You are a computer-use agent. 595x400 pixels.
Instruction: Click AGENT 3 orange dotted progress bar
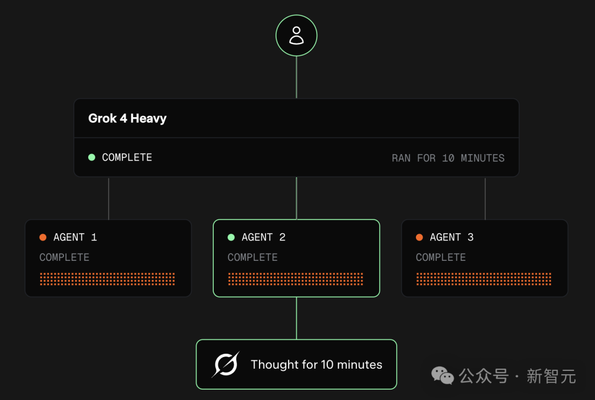tap(484, 279)
